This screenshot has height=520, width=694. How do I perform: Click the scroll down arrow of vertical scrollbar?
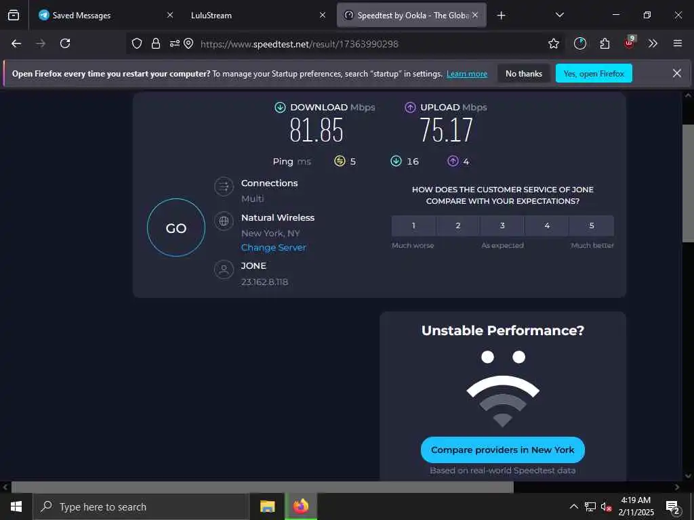(688, 476)
